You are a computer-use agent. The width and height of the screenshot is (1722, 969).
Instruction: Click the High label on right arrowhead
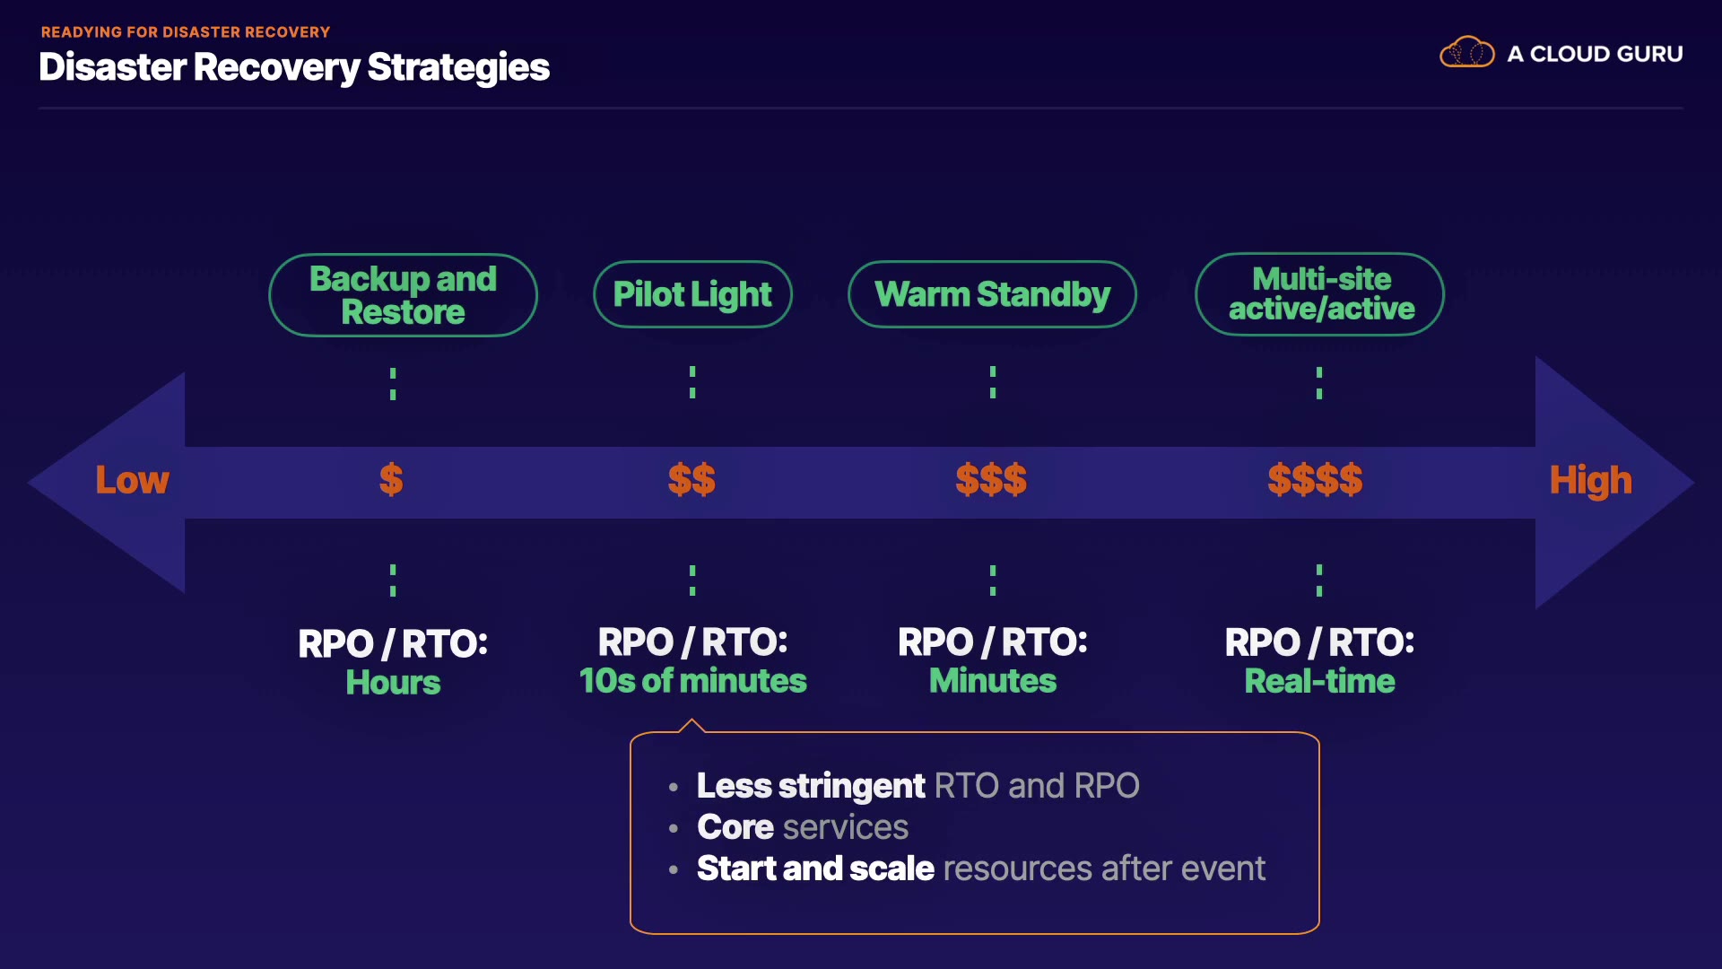(x=1590, y=481)
